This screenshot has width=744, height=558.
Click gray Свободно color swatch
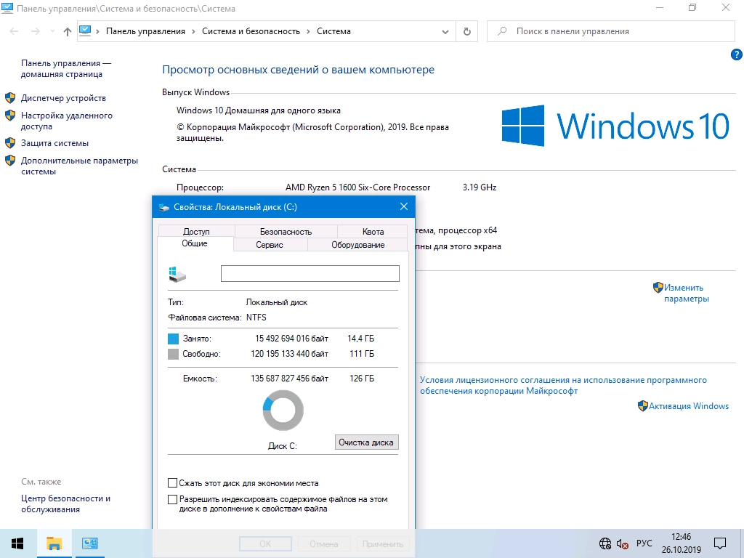tap(173, 354)
